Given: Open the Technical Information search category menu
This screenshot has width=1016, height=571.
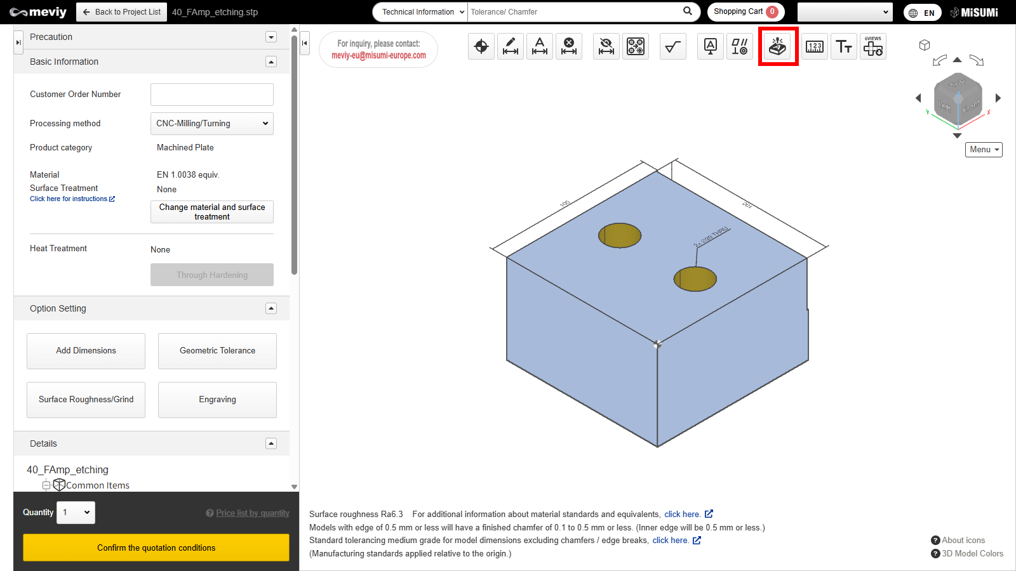Looking at the screenshot, I should coord(420,12).
